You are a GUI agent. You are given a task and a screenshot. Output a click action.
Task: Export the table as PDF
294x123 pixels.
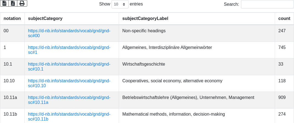13,3
